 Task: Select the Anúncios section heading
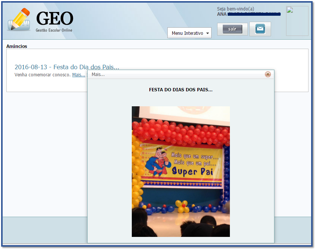pyautogui.click(x=17, y=46)
